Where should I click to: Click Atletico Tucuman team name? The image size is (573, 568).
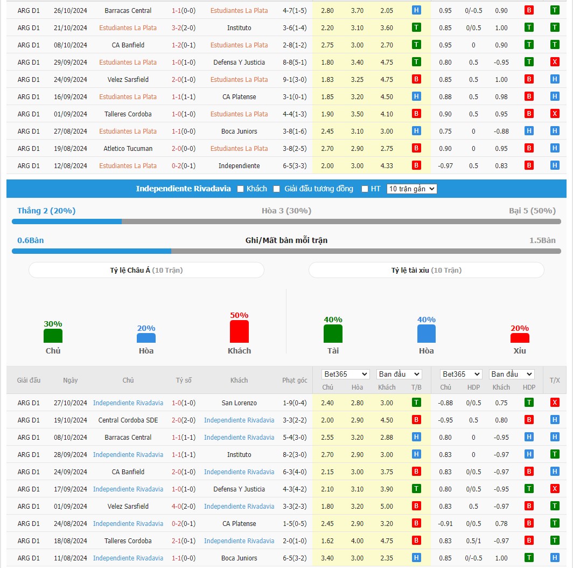click(128, 148)
